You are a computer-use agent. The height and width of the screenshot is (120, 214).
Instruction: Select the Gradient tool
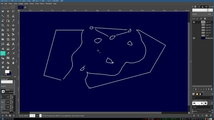point(8,49)
